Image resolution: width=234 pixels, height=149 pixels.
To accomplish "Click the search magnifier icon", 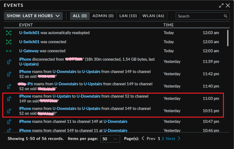I will [x=226, y=16].
